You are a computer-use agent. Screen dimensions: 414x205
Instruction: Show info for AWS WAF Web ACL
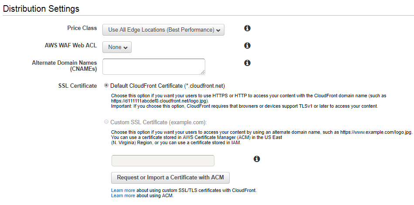tap(247, 46)
